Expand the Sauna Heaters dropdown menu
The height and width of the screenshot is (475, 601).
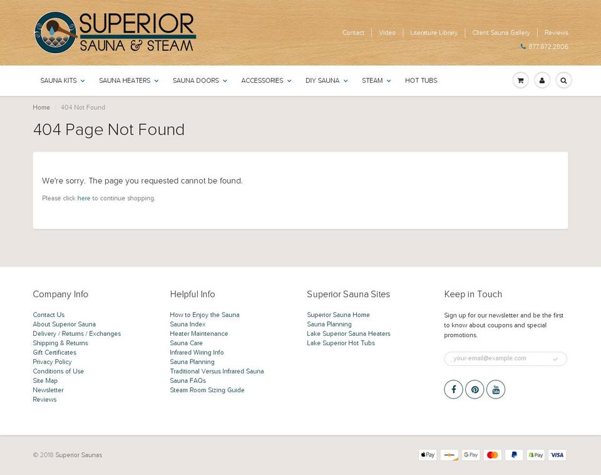[x=129, y=81]
